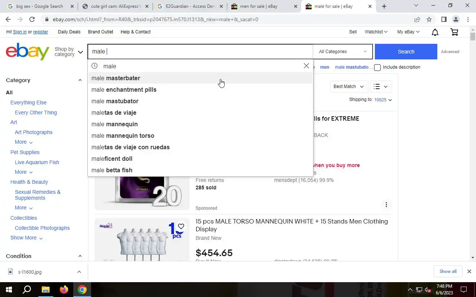Open the eBay home logo

pos(28,52)
